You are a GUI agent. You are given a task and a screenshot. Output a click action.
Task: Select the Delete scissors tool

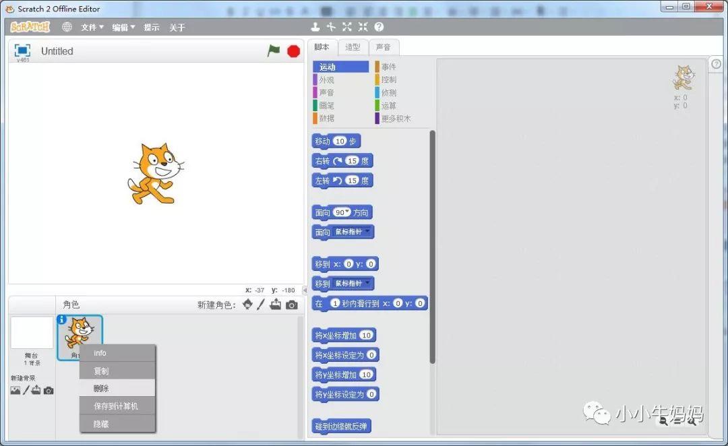331,27
